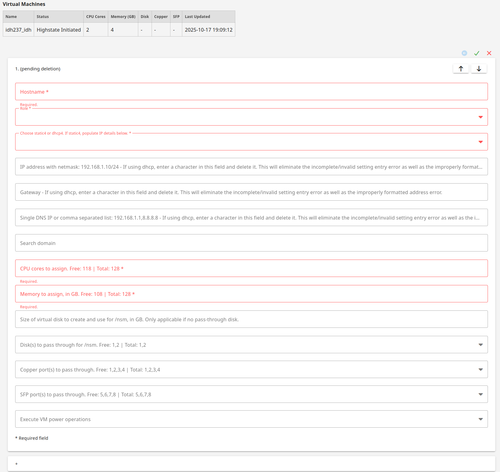Screen dimensions: 500x472
Task: Click the green checkmark save icon
Action: pos(476,53)
